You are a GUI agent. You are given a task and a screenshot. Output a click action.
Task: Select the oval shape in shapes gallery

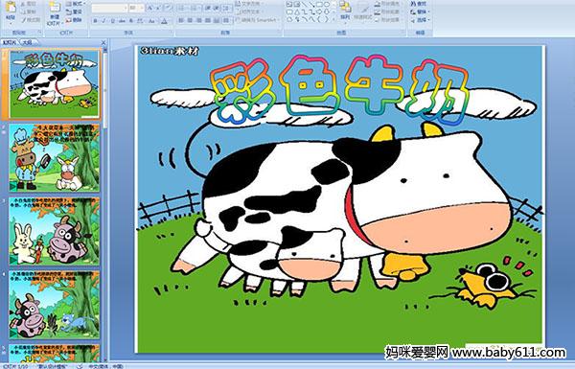click(328, 5)
